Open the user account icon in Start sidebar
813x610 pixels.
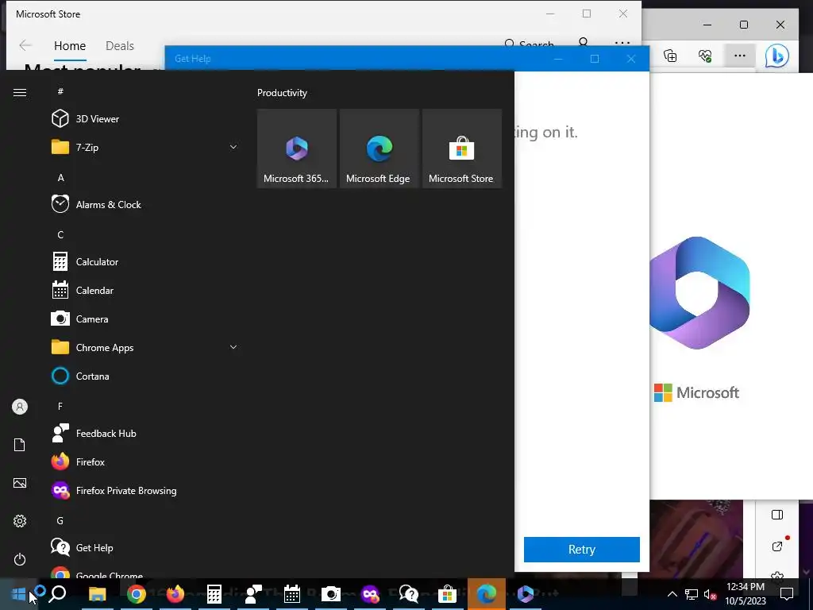20,407
